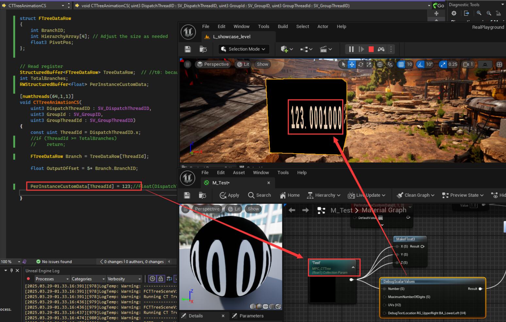The width and height of the screenshot is (506, 322).
Task: Open the Selection Mode dropdown
Action: (244, 49)
